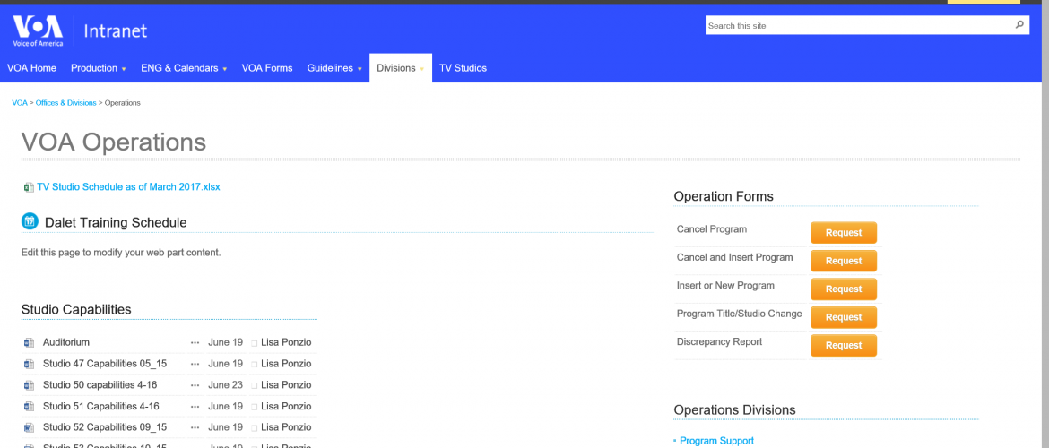
Task: Toggle Lisa Ponzio presence box in Studio 52 row
Action: click(255, 428)
